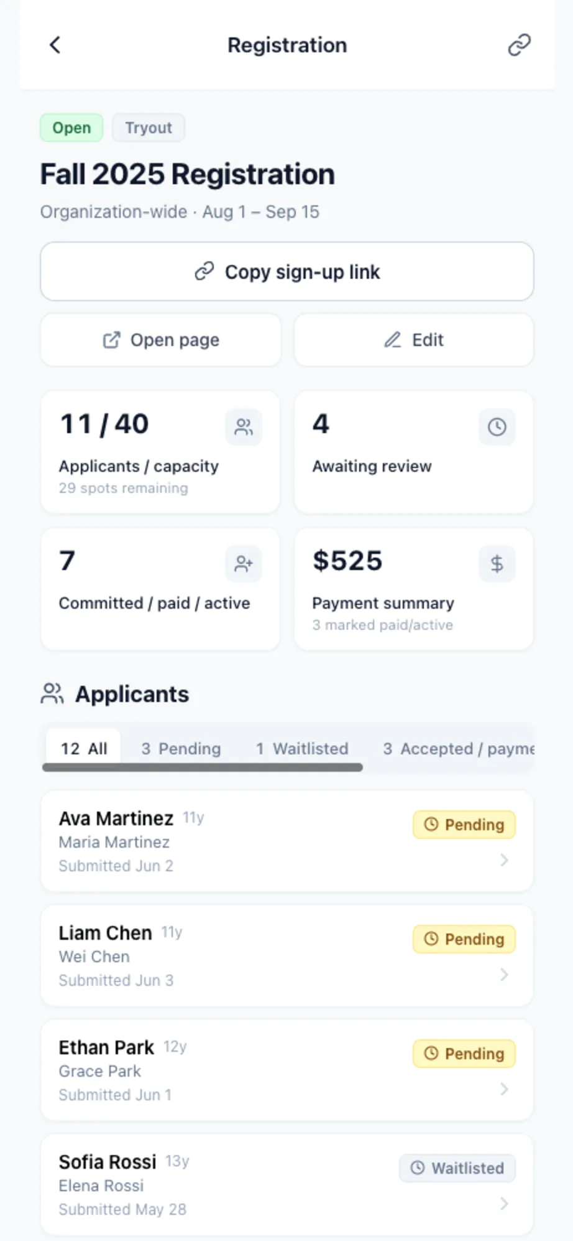
Task: Open the Committed / paid / active card
Action: [160, 589]
